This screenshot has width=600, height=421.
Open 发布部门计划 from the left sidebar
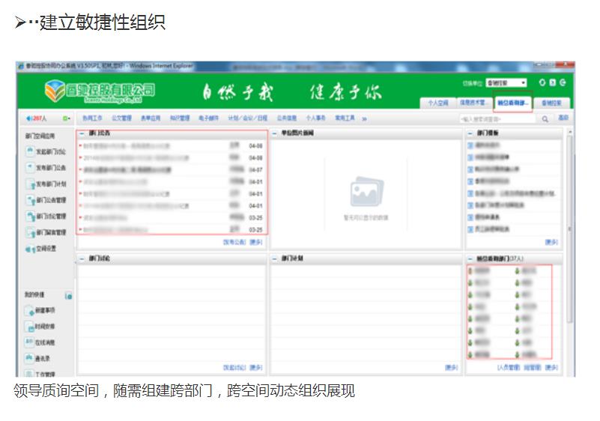pos(31,184)
